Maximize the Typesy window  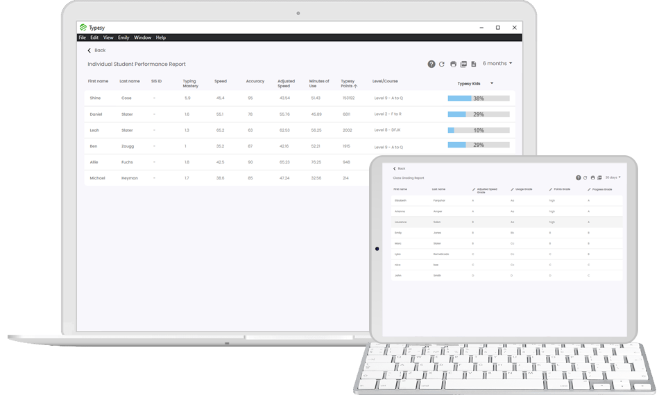click(x=498, y=28)
